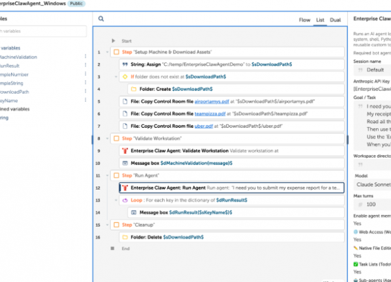Image resolution: width=391 pixels, height=282 pixels.
Task: Click the Loop icon on line 13
Action: [x=125, y=200]
